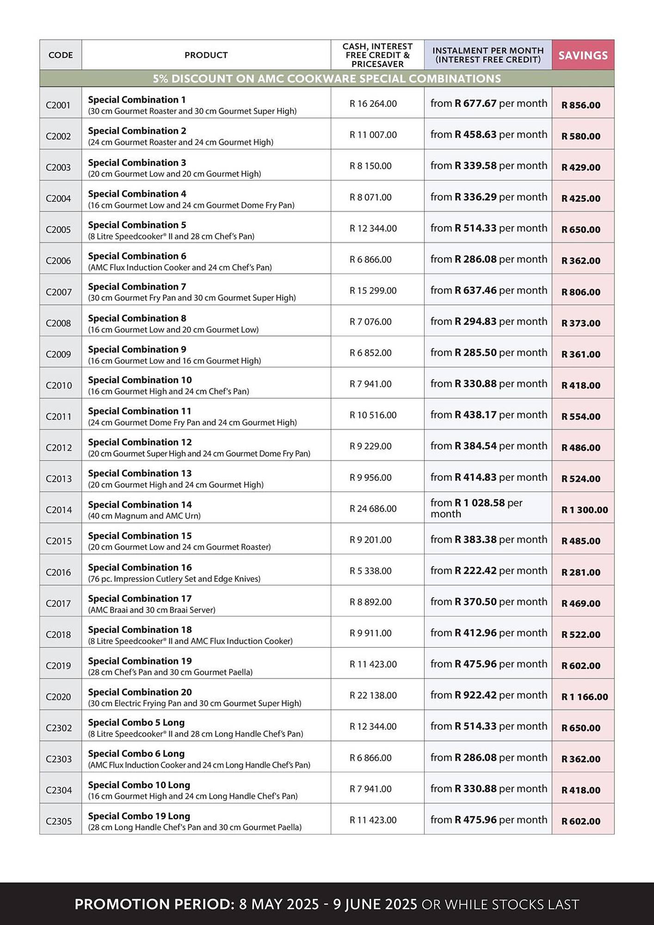Select R 222.42 per month instalment

[x=488, y=571]
